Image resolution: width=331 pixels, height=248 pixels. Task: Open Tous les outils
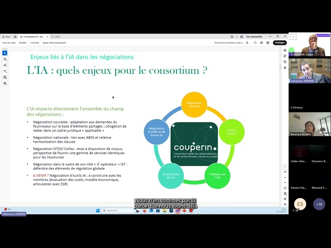[9, 43]
